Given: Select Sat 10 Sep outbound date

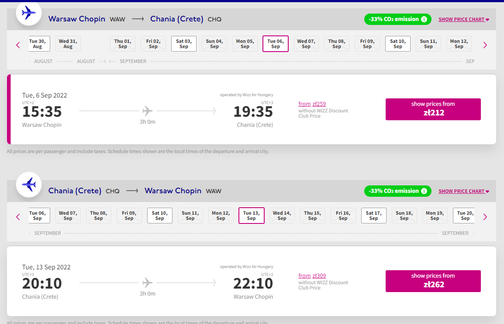Looking at the screenshot, I should [x=398, y=44].
